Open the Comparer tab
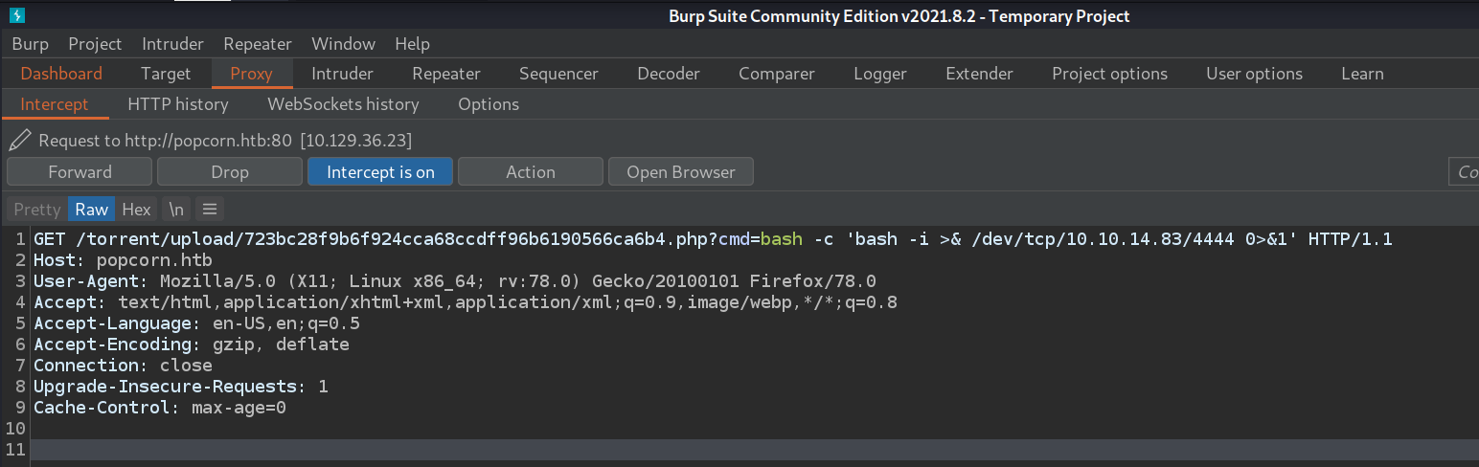1479x467 pixels. [x=777, y=74]
